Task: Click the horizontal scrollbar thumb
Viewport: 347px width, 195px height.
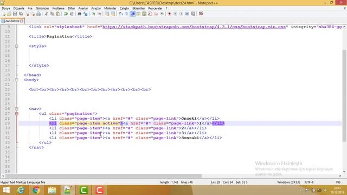Action: pyautogui.click(x=104, y=175)
